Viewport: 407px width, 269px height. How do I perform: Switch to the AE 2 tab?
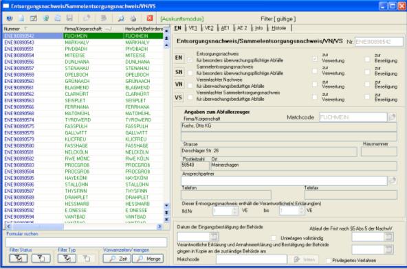click(x=242, y=28)
